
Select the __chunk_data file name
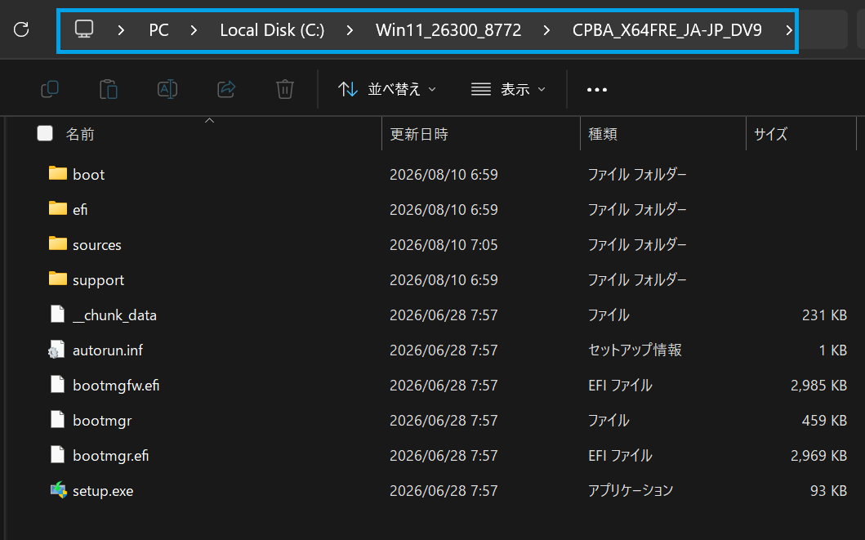coord(114,315)
